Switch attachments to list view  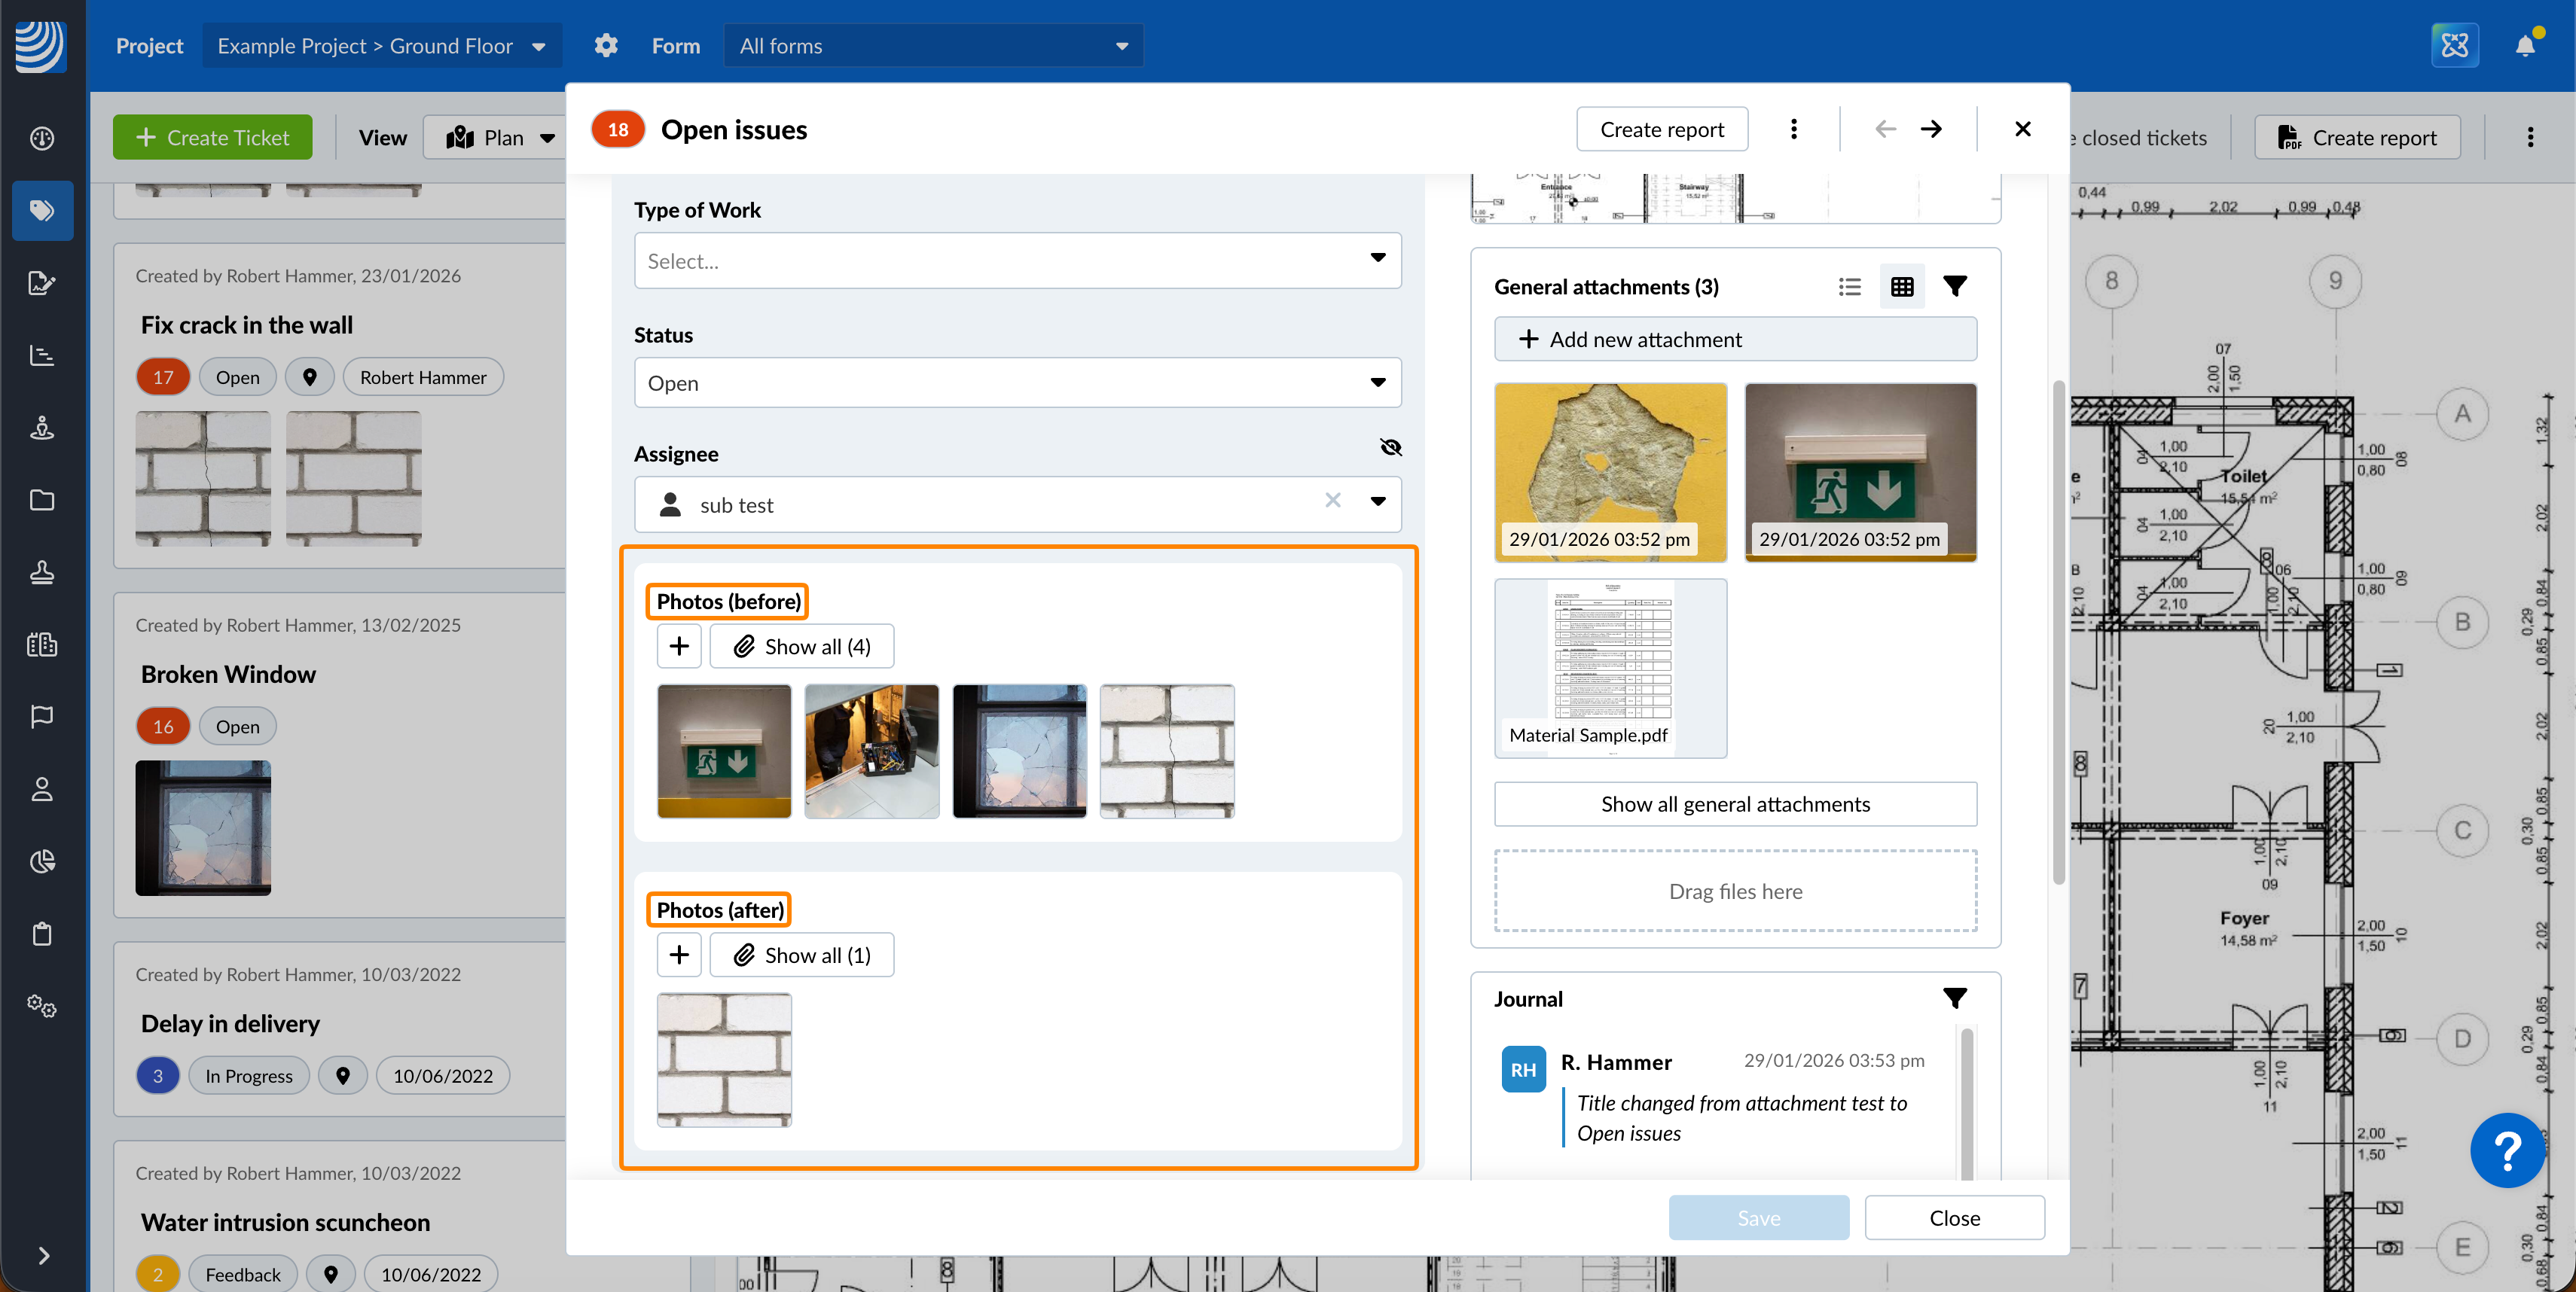(1849, 287)
